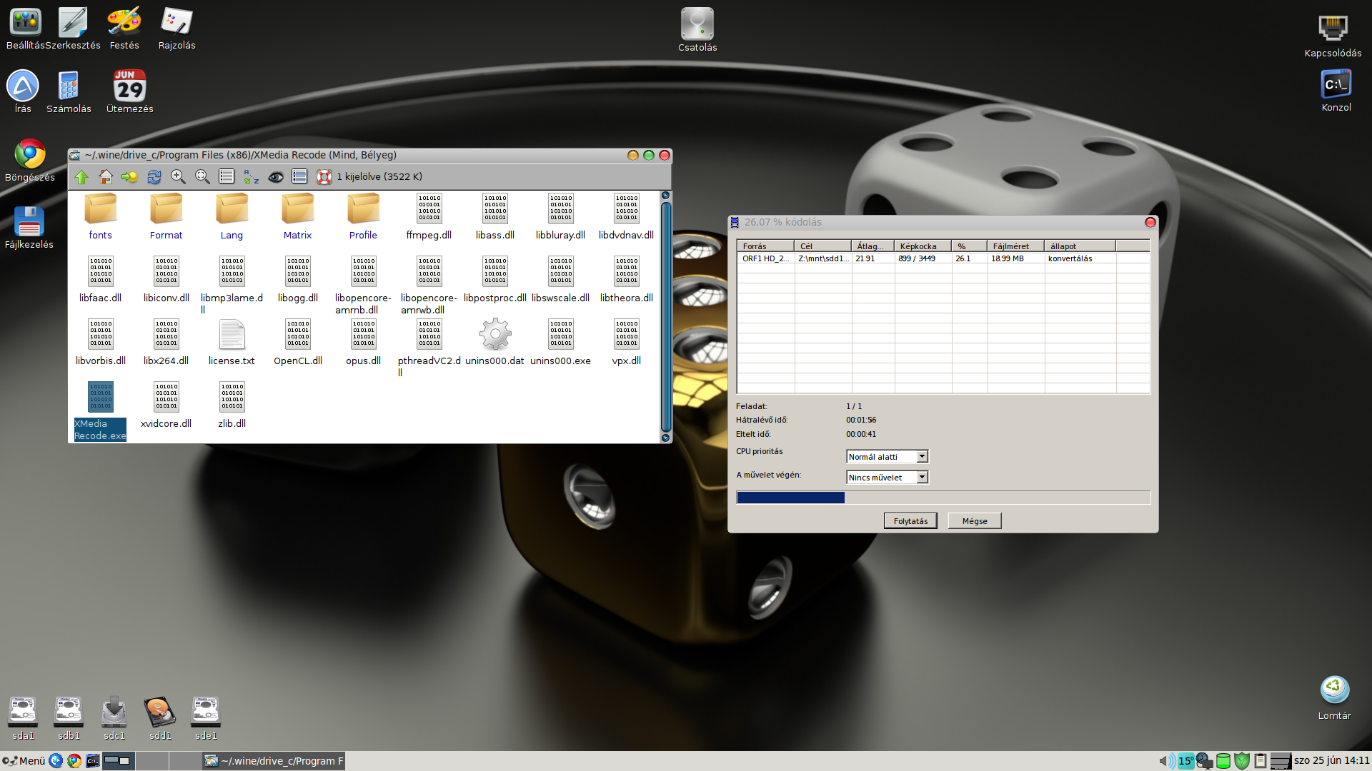1372x771 pixels.
Task: Open the Lomtár trash icon
Action: coord(1335,698)
